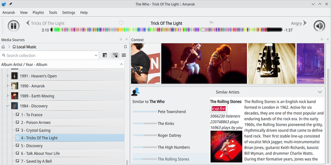This screenshot has width=331, height=165.
Task: Open the Playlist menu
Action: point(38,13)
